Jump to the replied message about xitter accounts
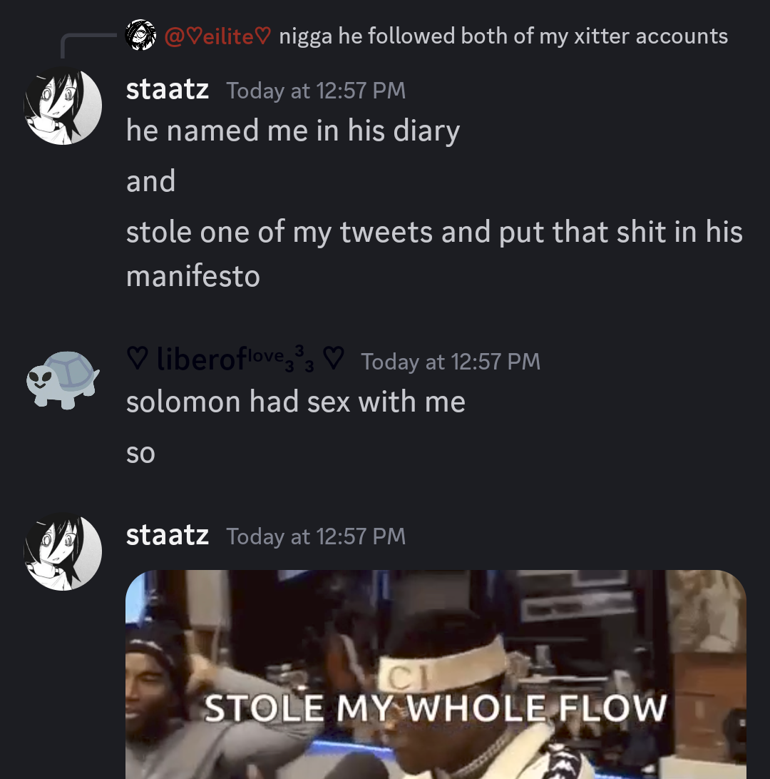The width and height of the screenshot is (770, 779). 503,36
